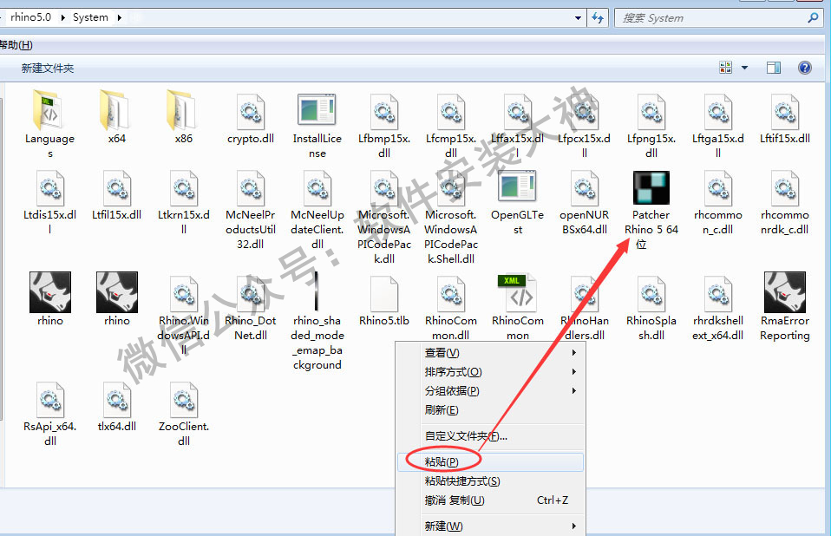Image resolution: width=831 pixels, height=536 pixels.
Task: Click System breadcrumb segment
Action: coord(90,17)
